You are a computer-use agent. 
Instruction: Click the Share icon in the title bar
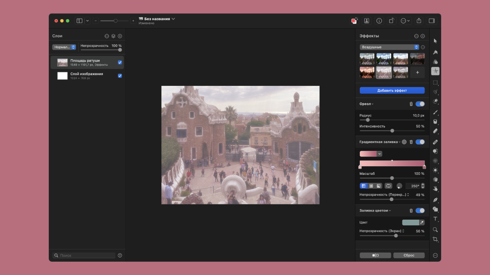[x=419, y=21]
